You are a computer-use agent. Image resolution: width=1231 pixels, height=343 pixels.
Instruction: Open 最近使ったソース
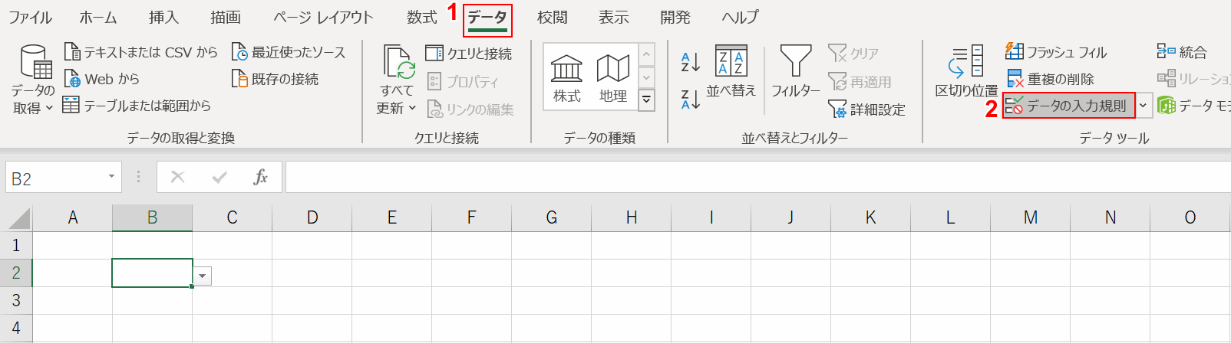point(289,52)
